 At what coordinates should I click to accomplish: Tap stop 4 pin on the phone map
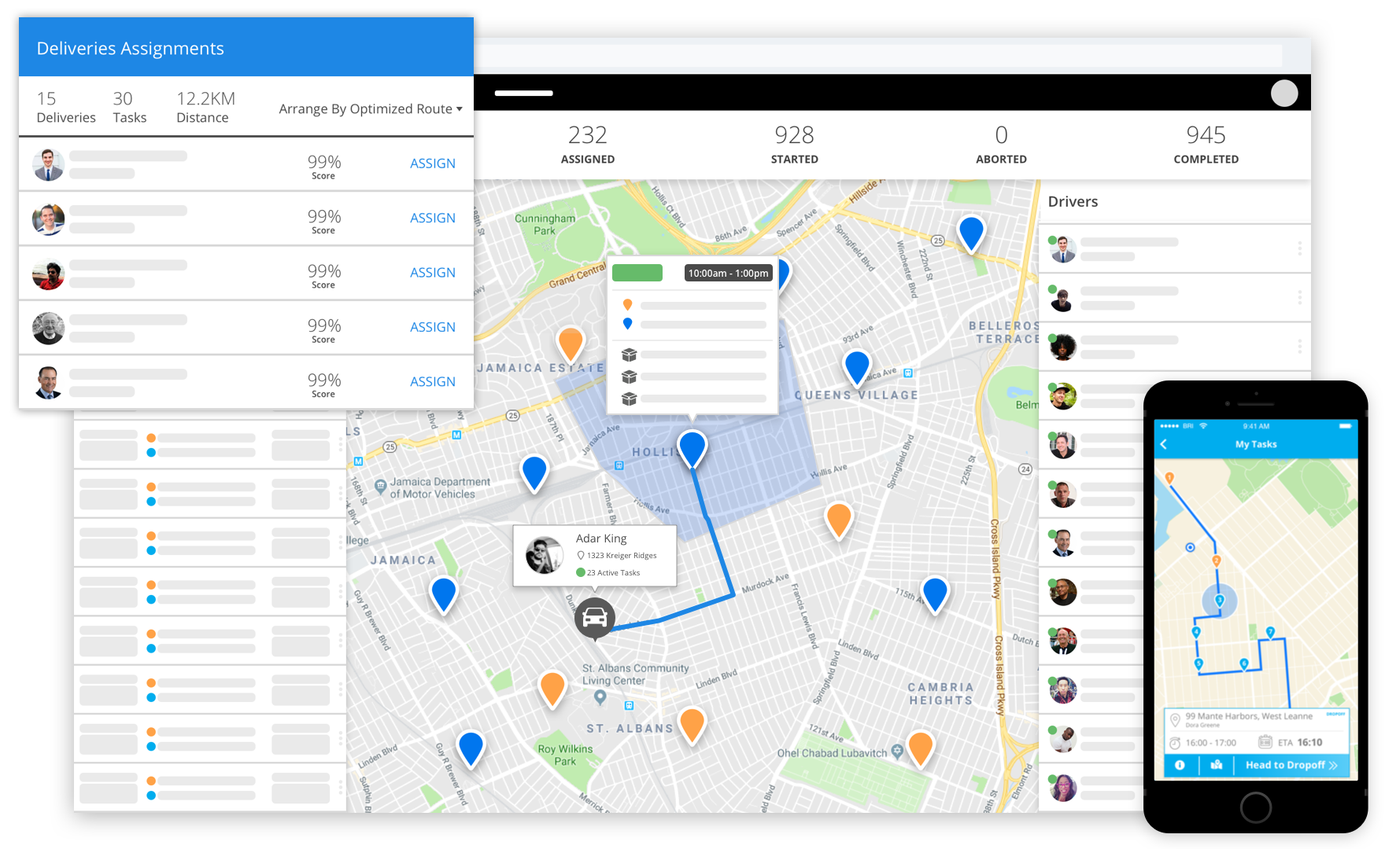click(x=1196, y=632)
